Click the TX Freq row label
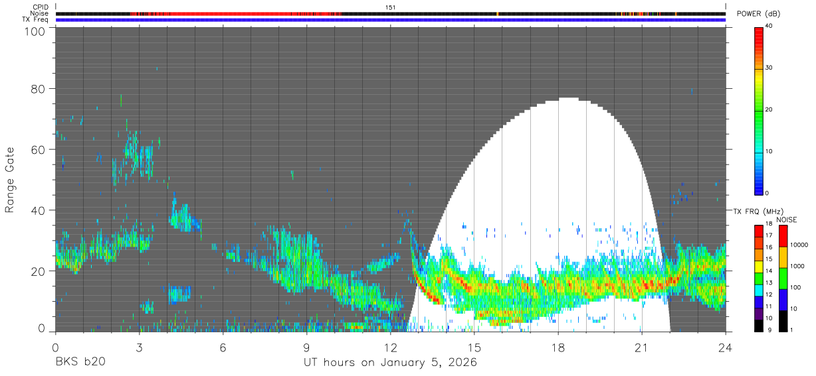The width and height of the screenshot is (816, 376). (x=35, y=19)
